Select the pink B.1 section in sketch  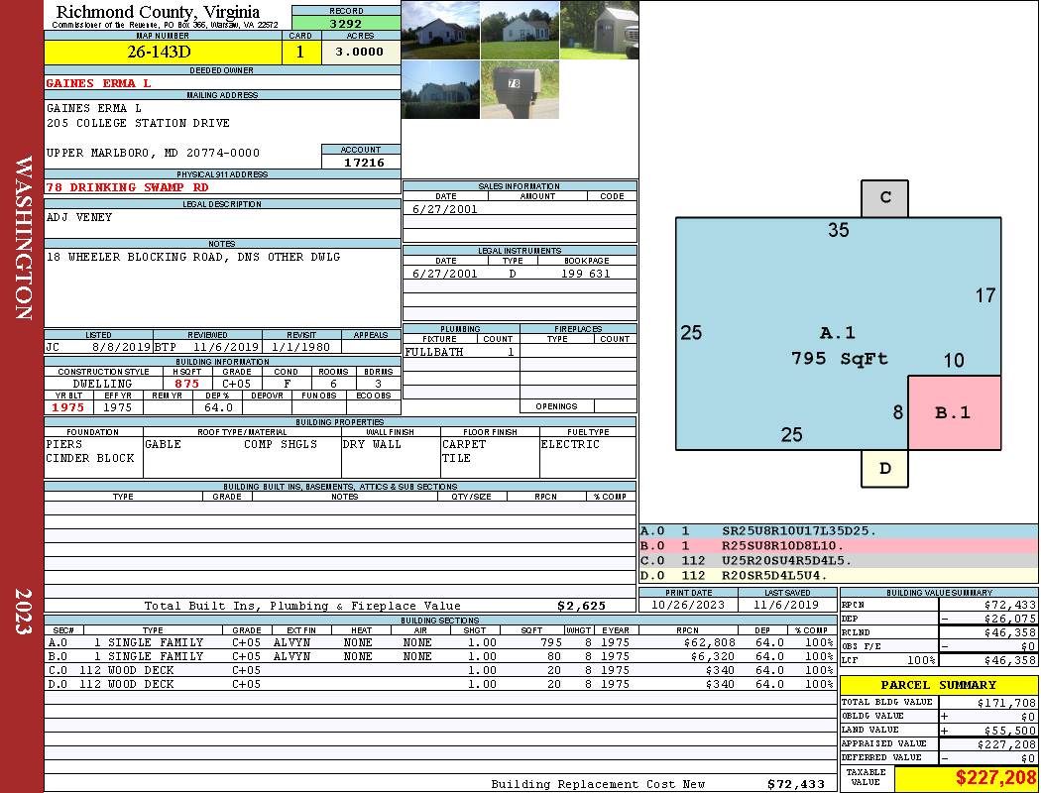click(x=954, y=412)
